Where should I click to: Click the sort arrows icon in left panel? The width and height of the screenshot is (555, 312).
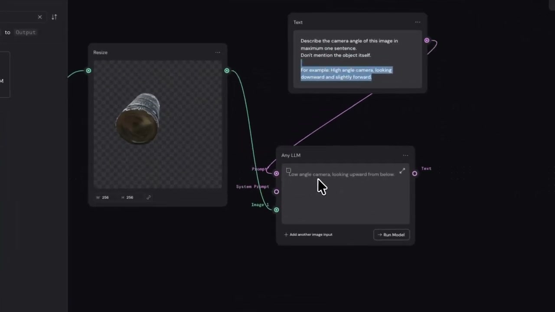pos(54,17)
